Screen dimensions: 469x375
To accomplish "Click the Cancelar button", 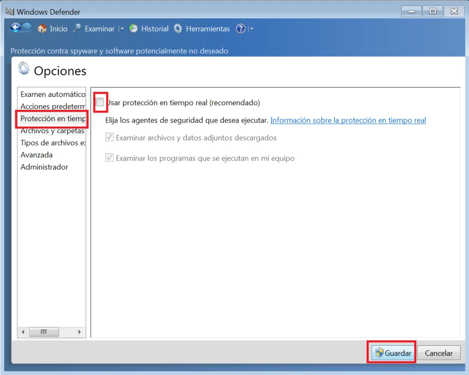I will (x=438, y=353).
